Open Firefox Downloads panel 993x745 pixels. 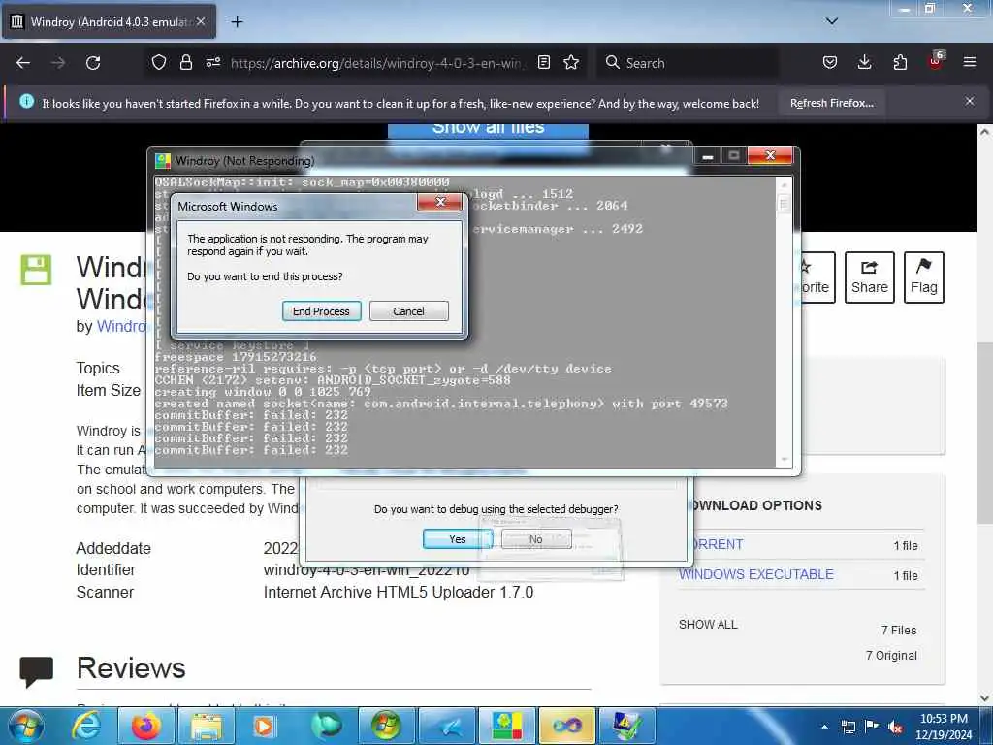click(864, 62)
